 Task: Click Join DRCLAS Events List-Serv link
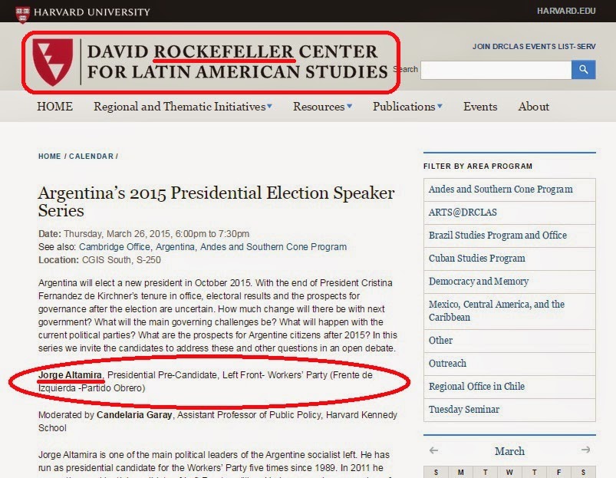pyautogui.click(x=534, y=46)
